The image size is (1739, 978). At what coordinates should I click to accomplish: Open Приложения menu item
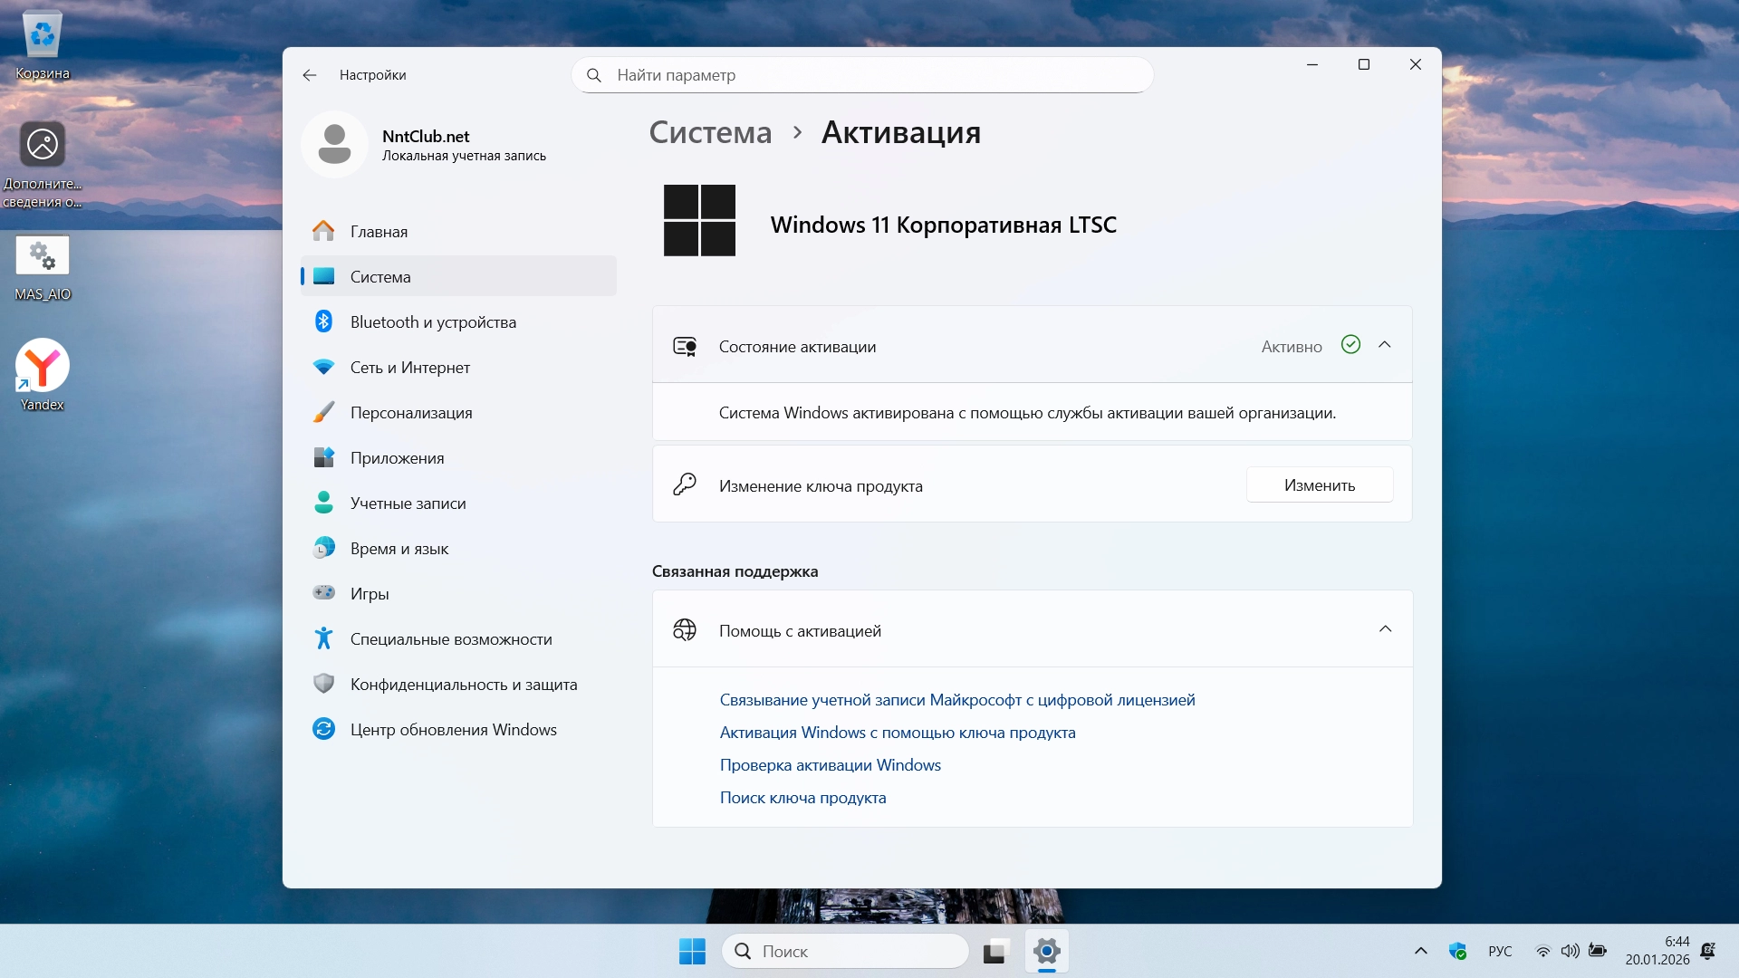click(x=397, y=458)
